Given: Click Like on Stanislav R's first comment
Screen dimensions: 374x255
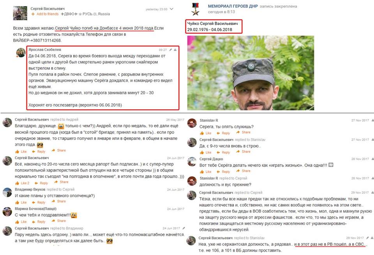Looking at the screenshot, I should click(x=206, y=133).
